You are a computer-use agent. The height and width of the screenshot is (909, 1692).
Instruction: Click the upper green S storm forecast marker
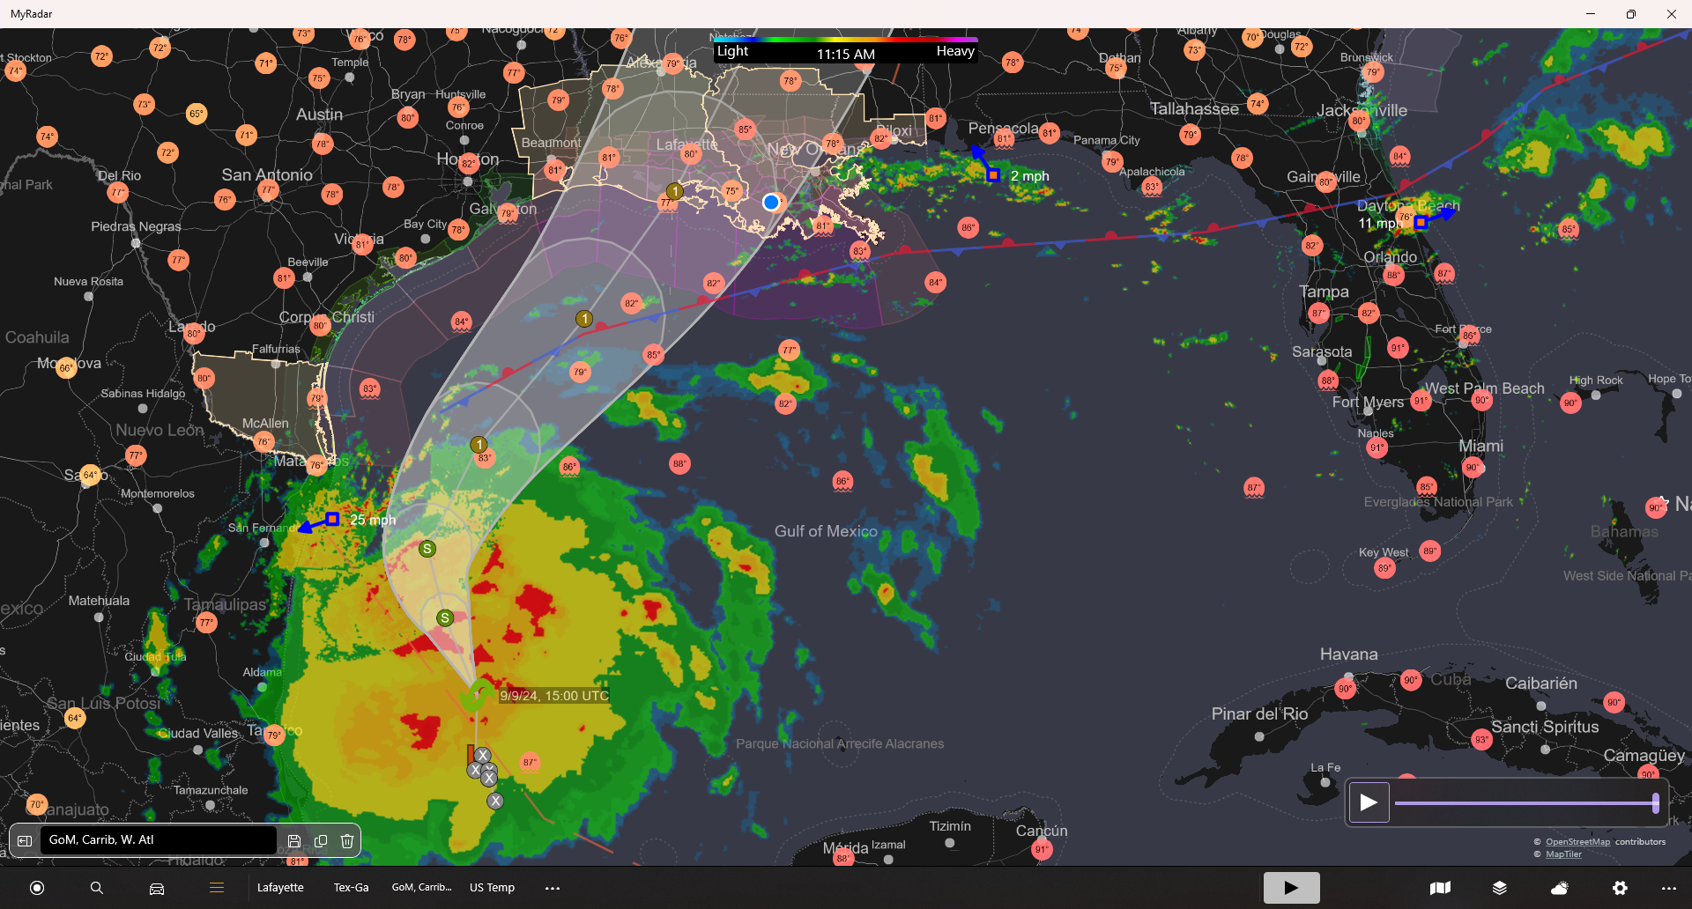click(427, 549)
